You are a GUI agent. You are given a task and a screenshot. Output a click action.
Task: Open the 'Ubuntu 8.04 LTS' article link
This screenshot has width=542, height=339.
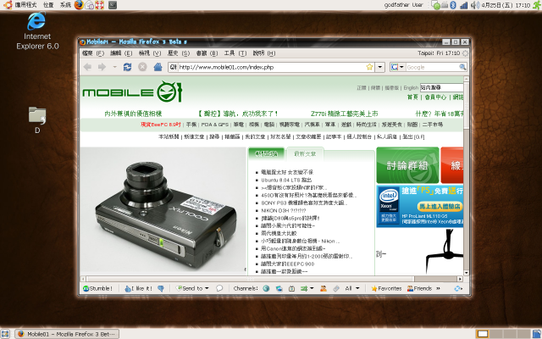(286, 180)
